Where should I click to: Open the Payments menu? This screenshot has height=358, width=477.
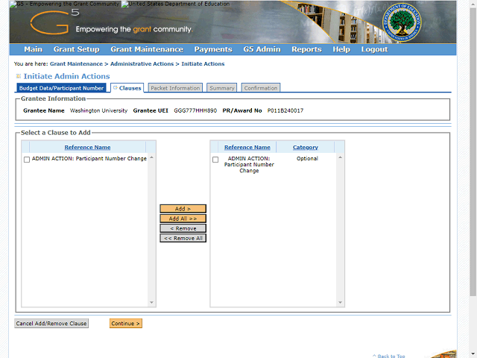tap(213, 49)
